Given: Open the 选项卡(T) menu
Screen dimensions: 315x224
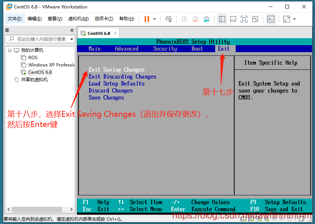Looking at the screenshot, I should tap(104, 19).
